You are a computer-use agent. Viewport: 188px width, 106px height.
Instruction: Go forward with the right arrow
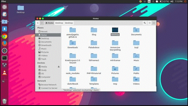point(42,23)
